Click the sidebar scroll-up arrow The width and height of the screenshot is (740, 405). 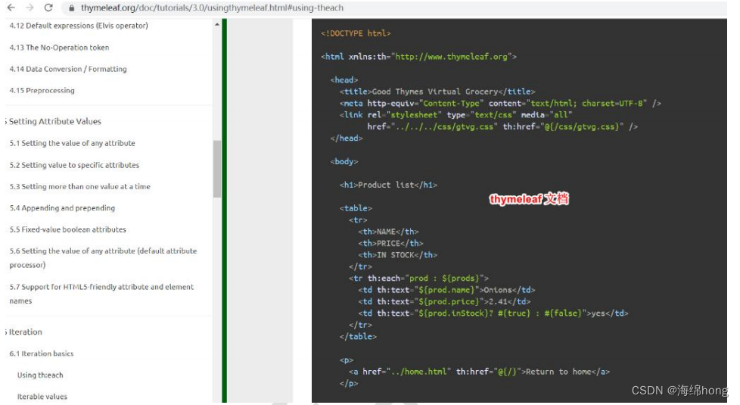point(217,24)
